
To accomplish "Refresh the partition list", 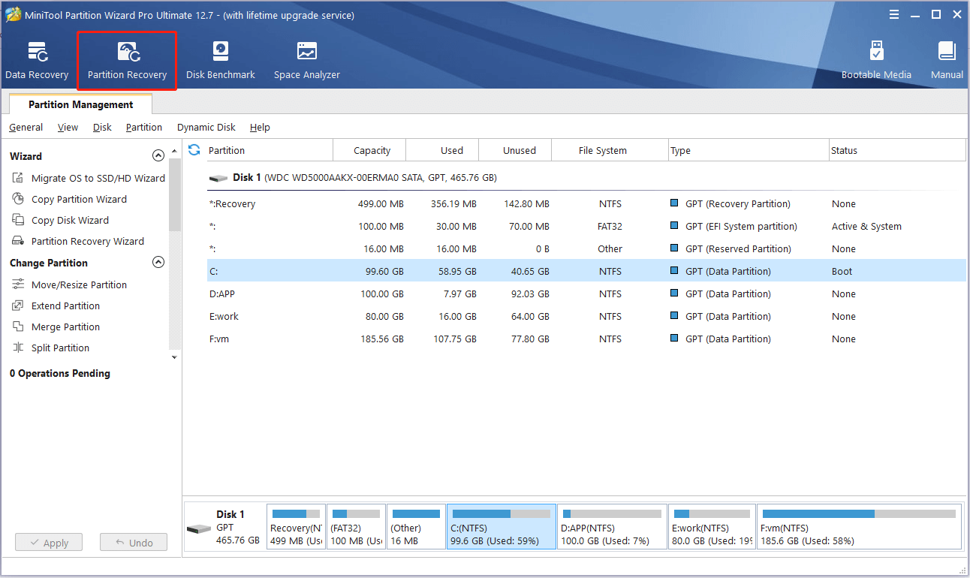I will (194, 149).
